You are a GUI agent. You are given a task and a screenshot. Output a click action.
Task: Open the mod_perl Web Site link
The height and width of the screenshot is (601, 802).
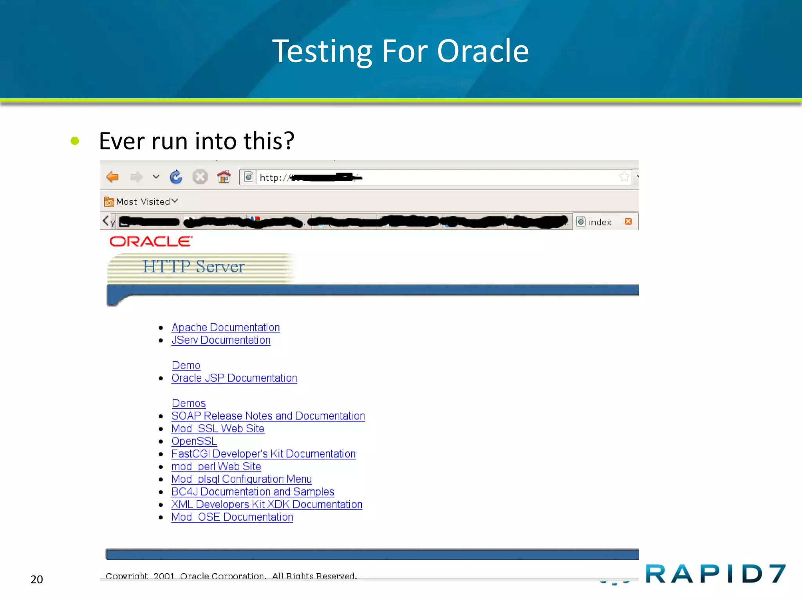(216, 466)
